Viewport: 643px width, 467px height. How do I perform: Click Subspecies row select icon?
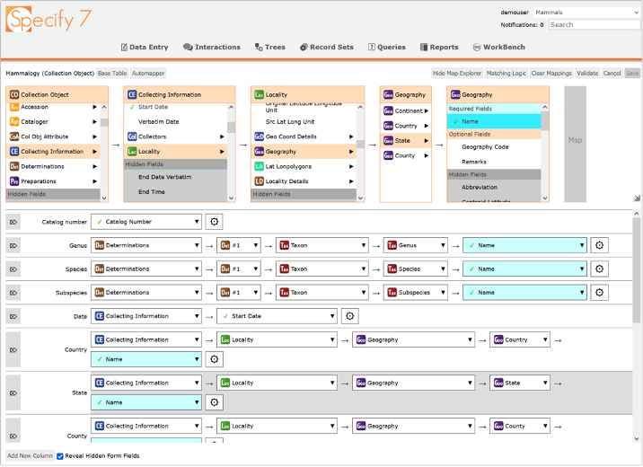coord(13,293)
